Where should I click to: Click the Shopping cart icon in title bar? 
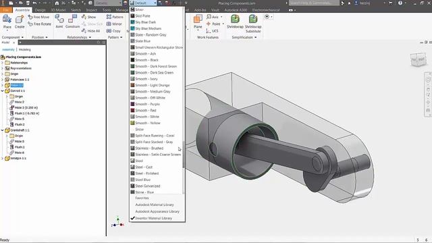point(391,3)
